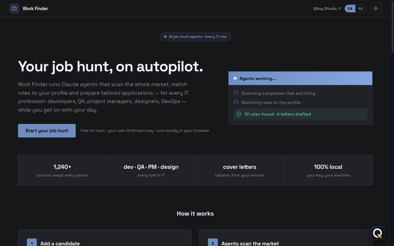
Task: Click Matching roles to the profile text
Action: (x=271, y=102)
